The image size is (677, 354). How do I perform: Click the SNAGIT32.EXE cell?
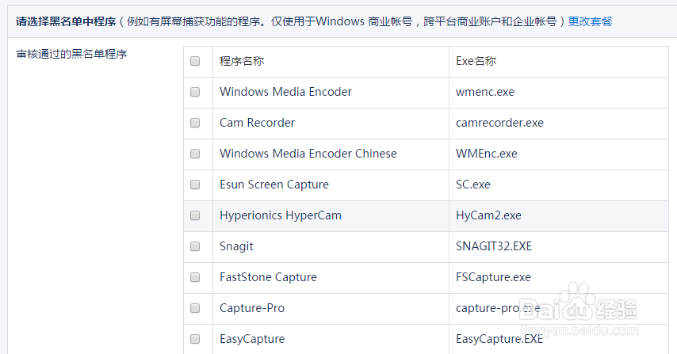(x=494, y=246)
